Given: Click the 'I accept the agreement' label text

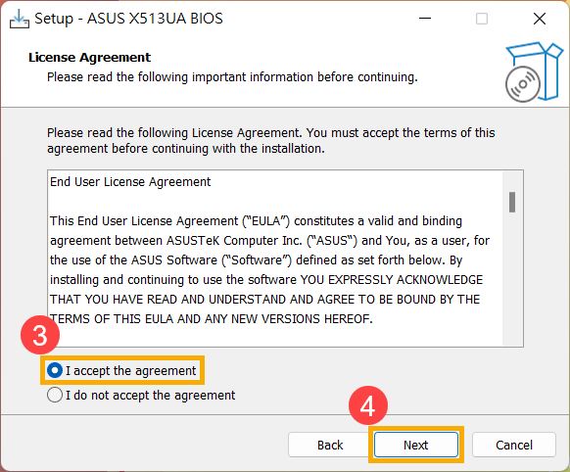Looking at the screenshot, I should click(x=131, y=370).
